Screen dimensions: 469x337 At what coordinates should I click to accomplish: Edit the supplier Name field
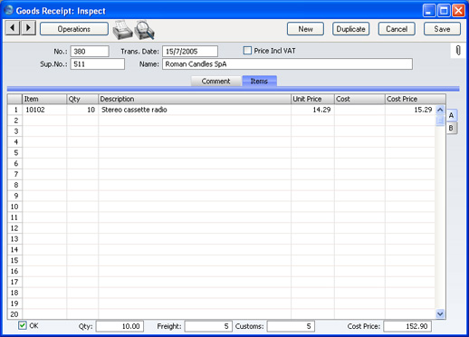287,64
